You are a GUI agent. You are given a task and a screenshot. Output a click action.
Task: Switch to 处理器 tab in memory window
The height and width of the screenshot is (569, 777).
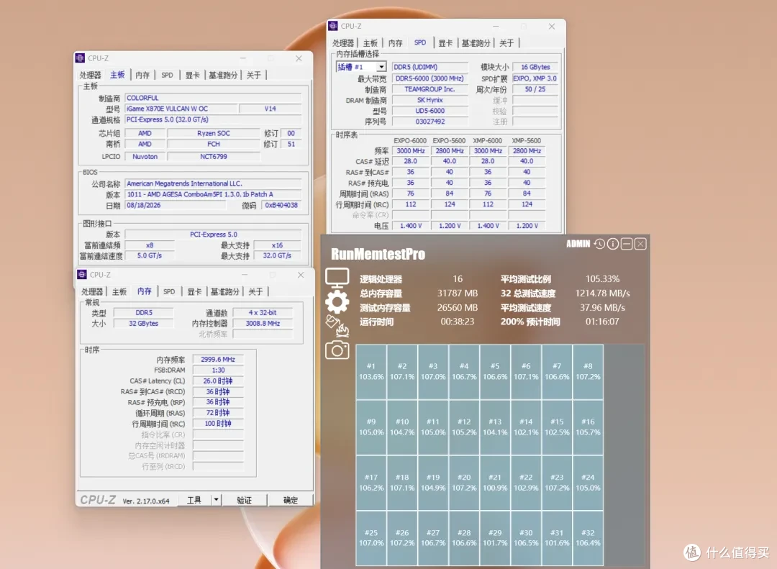92,292
